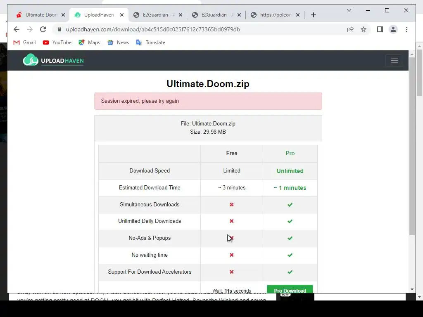This screenshot has height=317, width=423.
Task: Click the Pro Download button
Action: [290, 289]
